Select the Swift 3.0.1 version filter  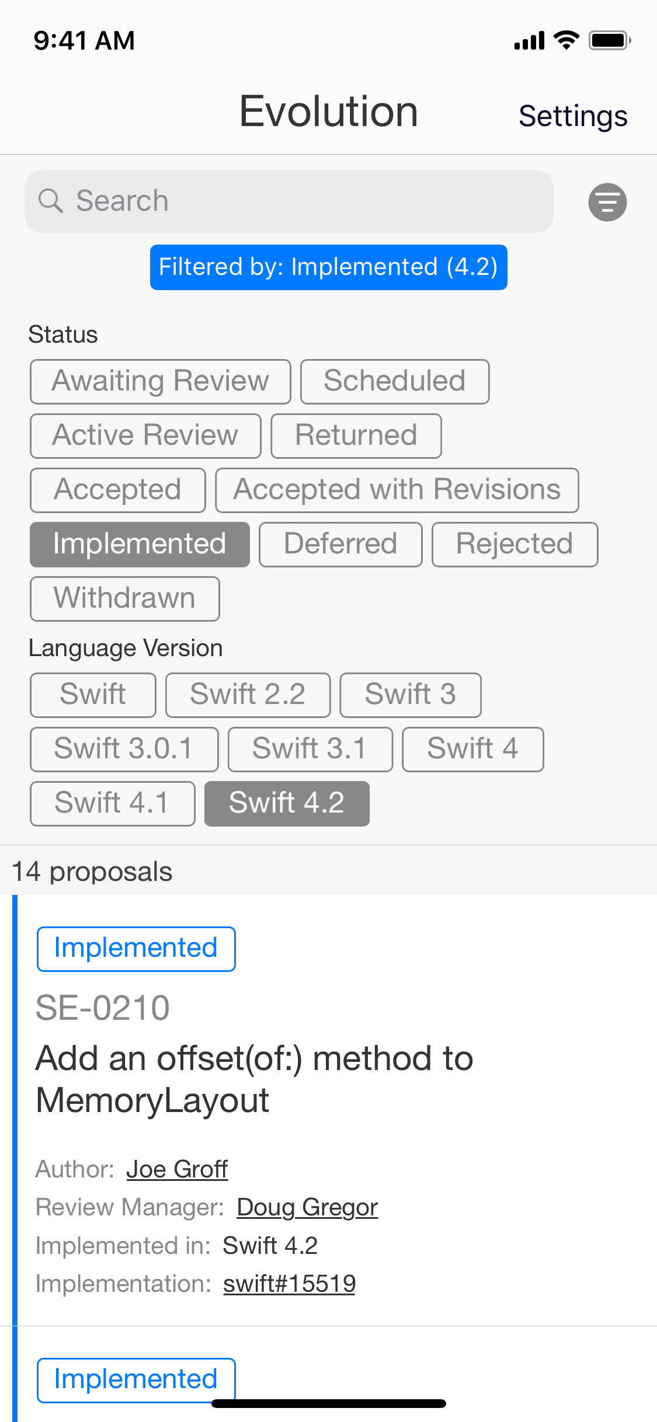point(124,750)
